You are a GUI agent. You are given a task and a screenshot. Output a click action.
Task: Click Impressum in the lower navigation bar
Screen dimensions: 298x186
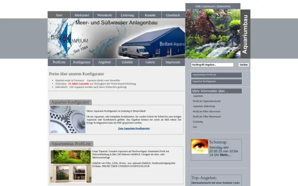click(x=173, y=62)
